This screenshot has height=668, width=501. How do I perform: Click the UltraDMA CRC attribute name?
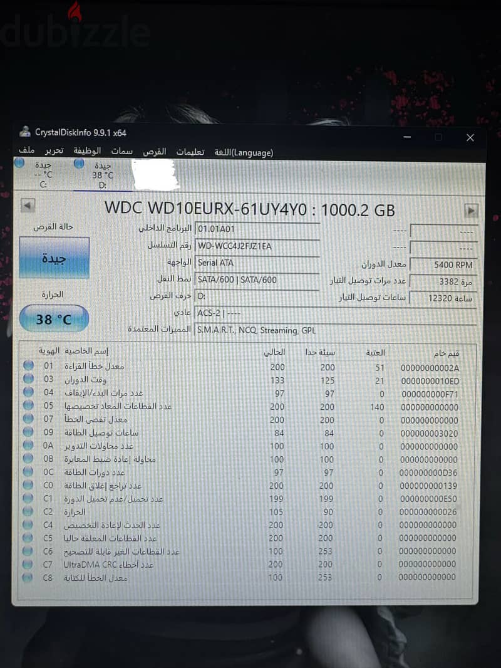pyautogui.click(x=108, y=565)
